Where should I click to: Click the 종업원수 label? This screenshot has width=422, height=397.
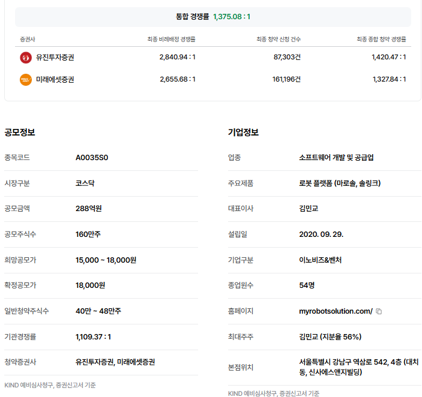click(241, 285)
